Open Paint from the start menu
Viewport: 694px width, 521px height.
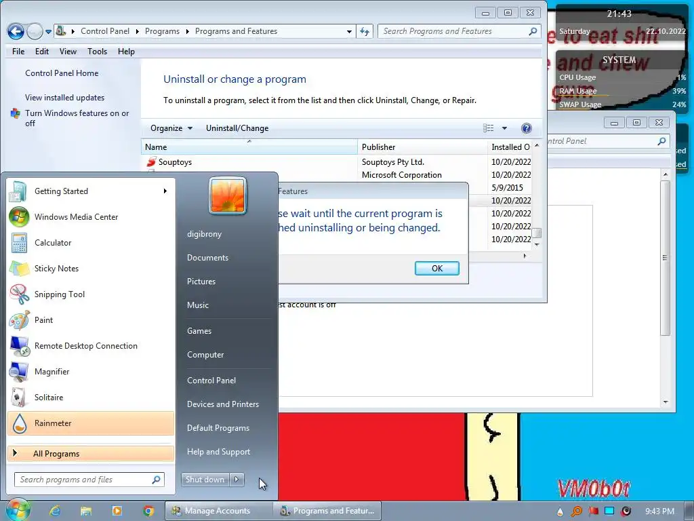(x=90, y=320)
